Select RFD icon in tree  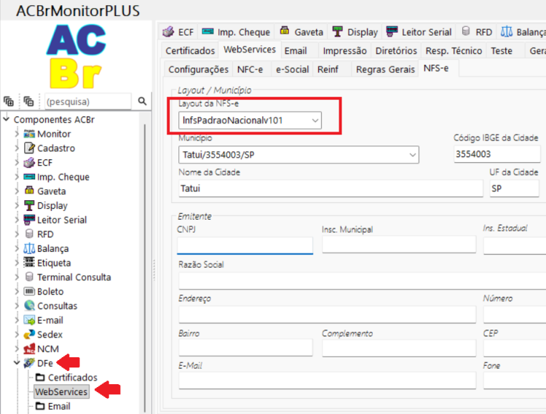click(x=30, y=234)
